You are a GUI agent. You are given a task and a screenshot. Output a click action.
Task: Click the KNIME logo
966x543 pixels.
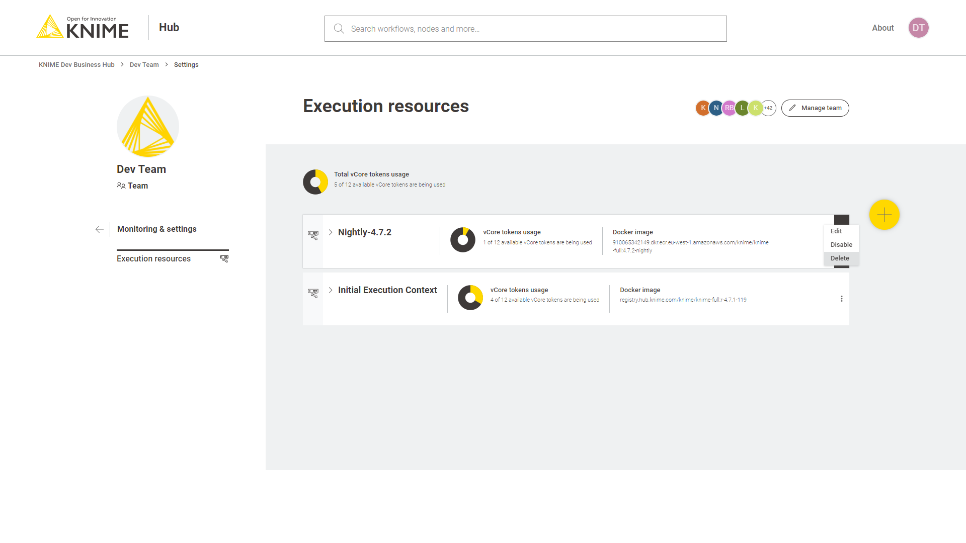83,27
